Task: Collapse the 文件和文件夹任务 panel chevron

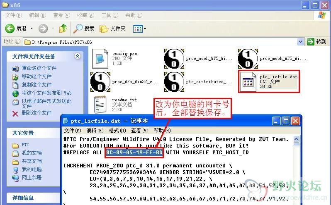Action: [x=77, y=56]
